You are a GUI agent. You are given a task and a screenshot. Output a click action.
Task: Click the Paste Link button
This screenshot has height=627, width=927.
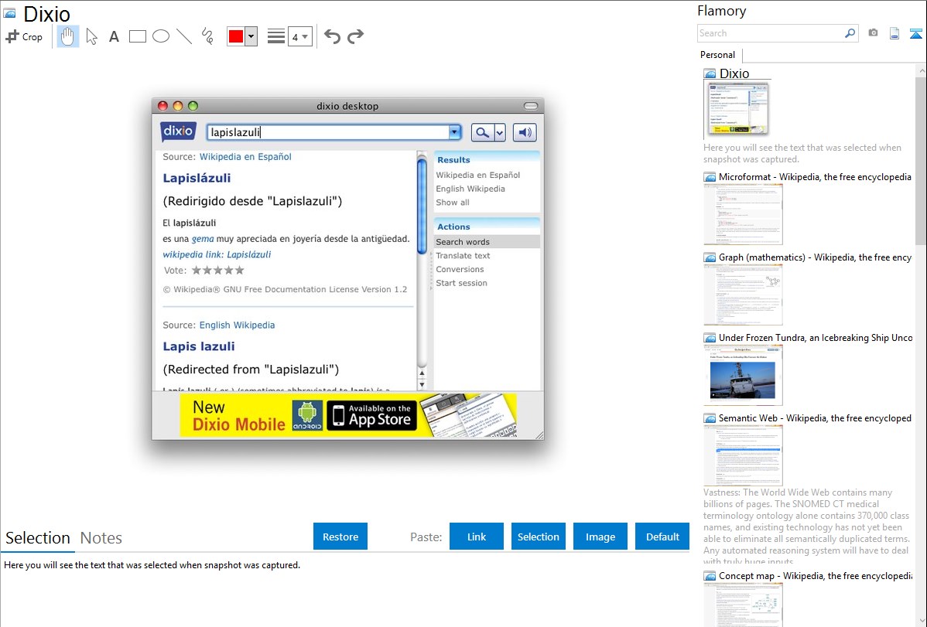click(x=477, y=537)
